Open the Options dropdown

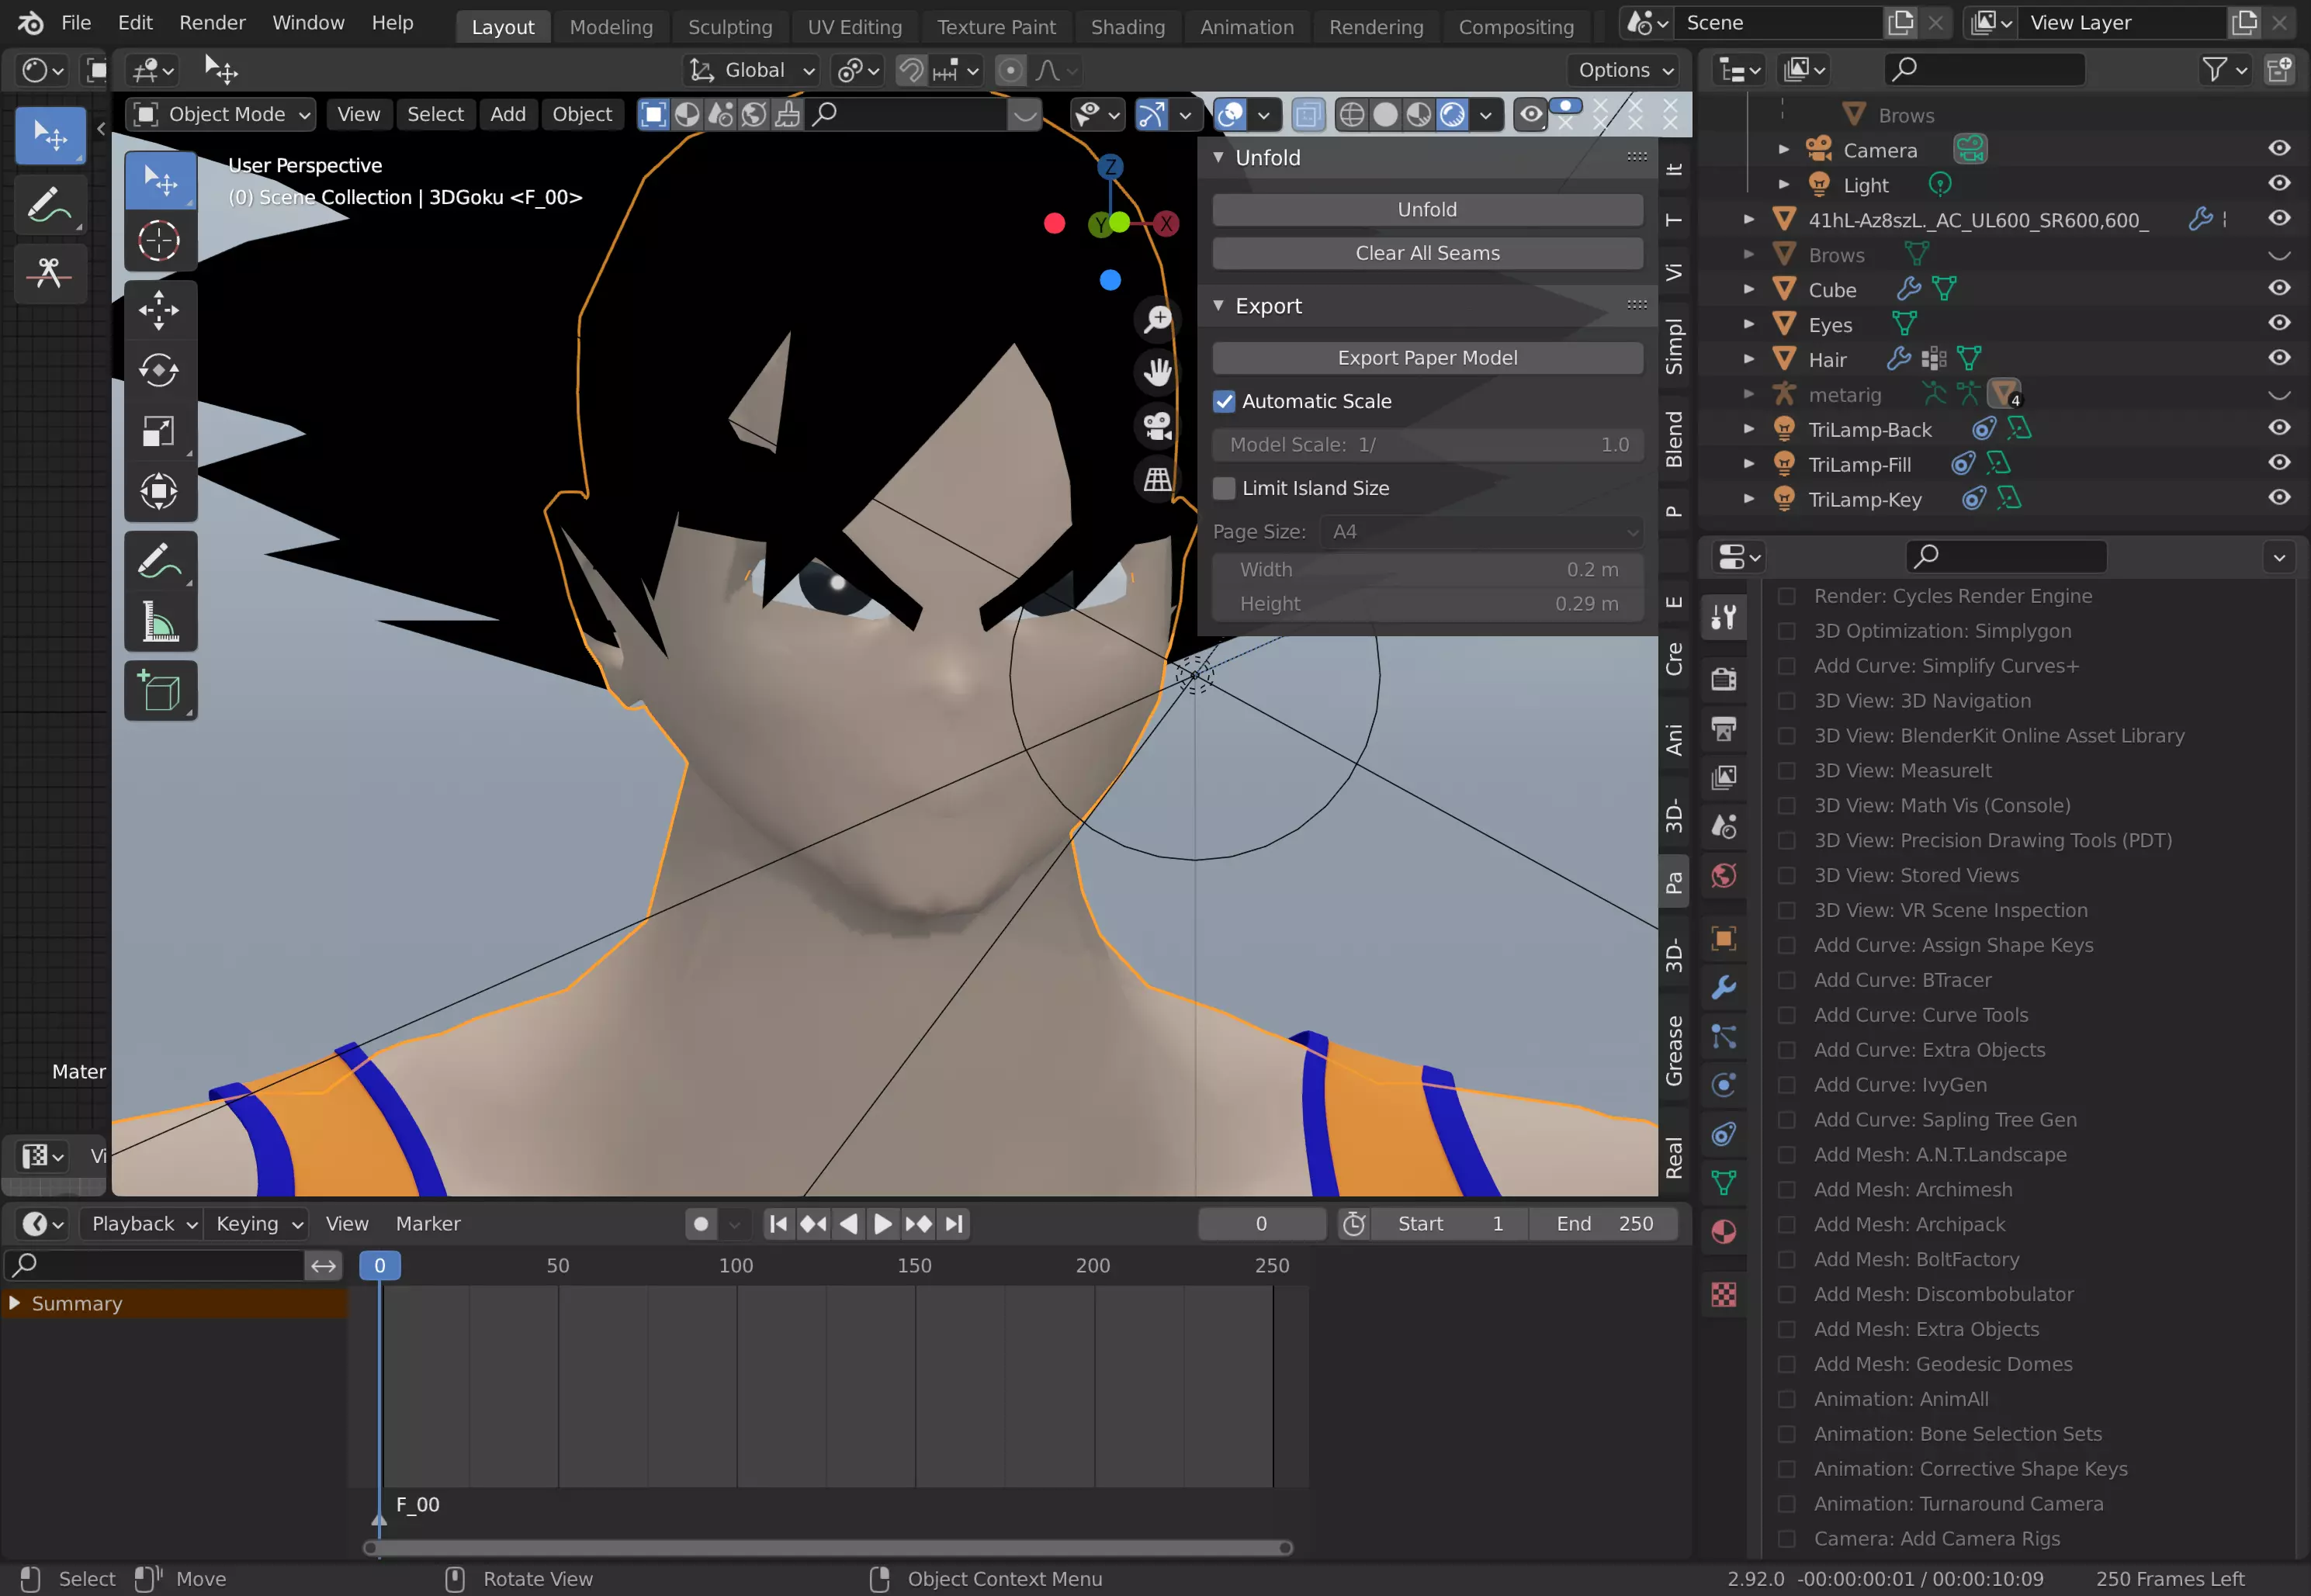[x=1626, y=70]
